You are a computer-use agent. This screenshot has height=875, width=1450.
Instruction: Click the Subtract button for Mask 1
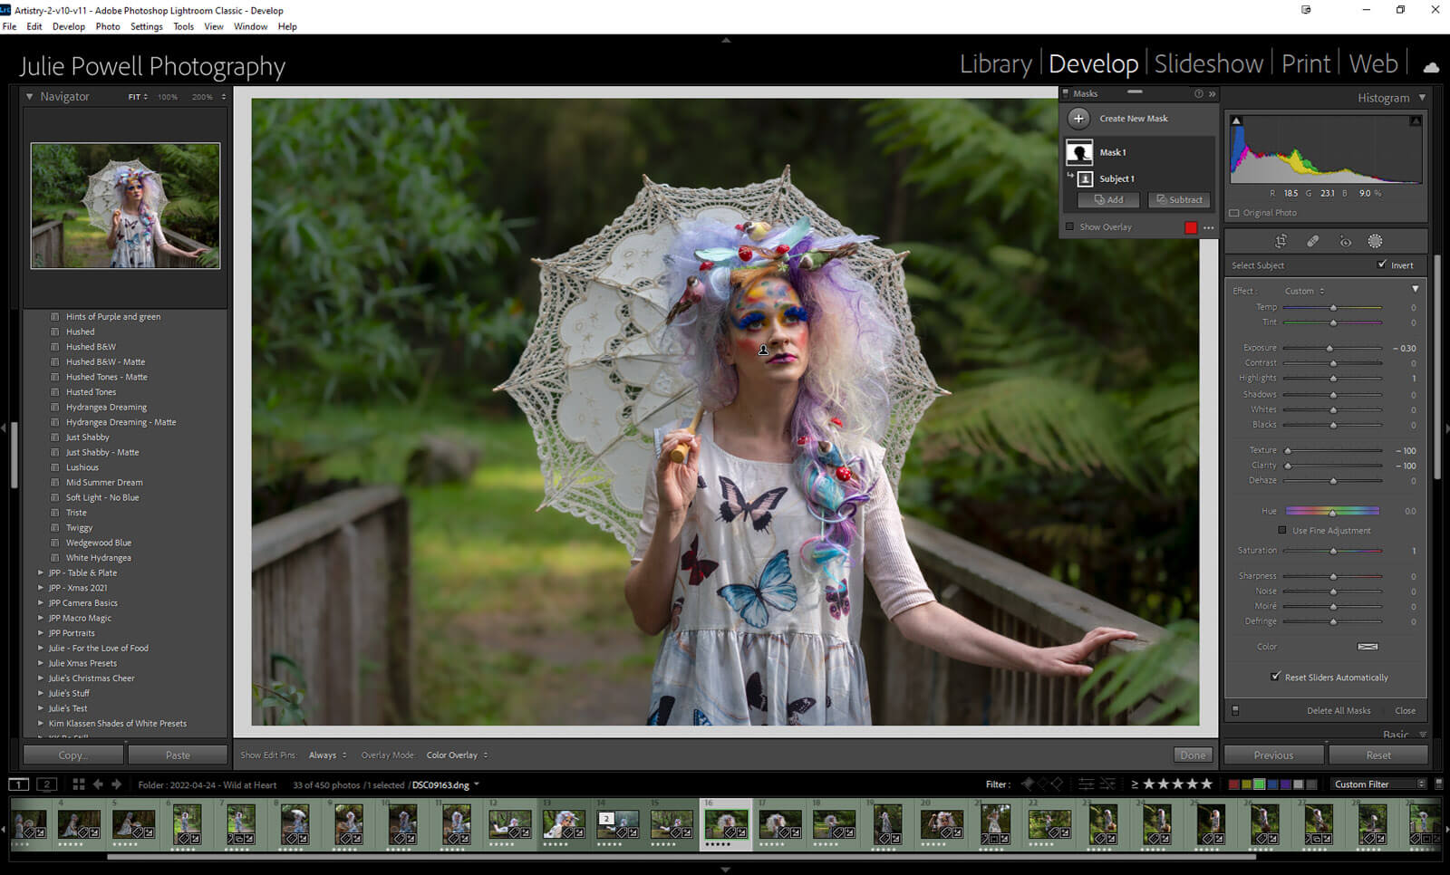(1179, 200)
